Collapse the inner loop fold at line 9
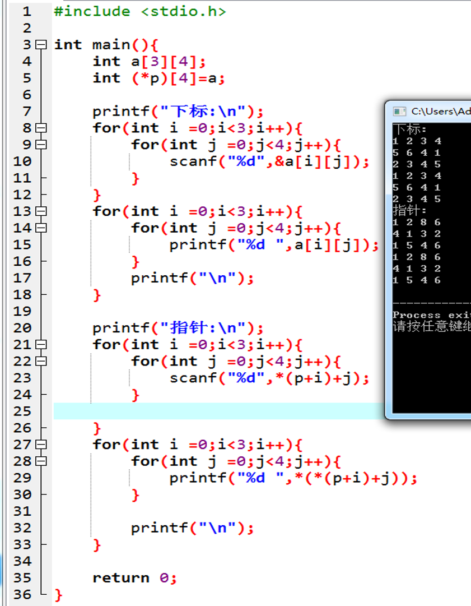Viewport: 471px width, 606px height. pyautogui.click(x=41, y=145)
